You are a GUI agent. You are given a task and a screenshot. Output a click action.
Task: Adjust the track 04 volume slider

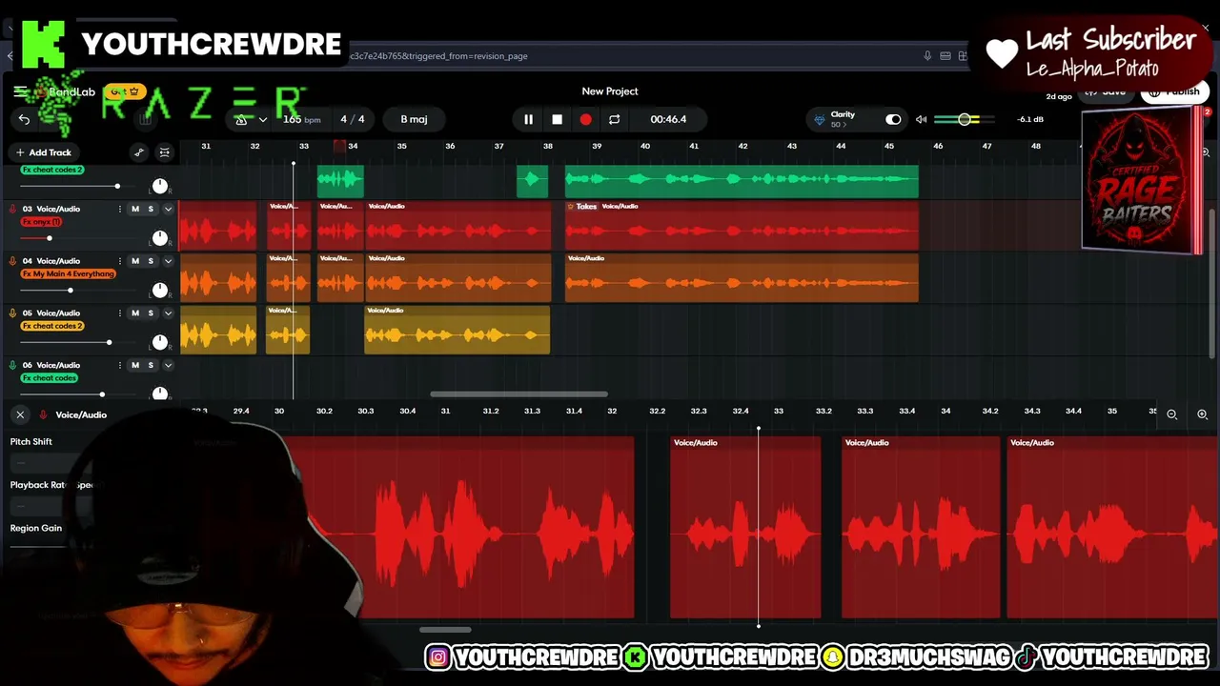(x=70, y=290)
